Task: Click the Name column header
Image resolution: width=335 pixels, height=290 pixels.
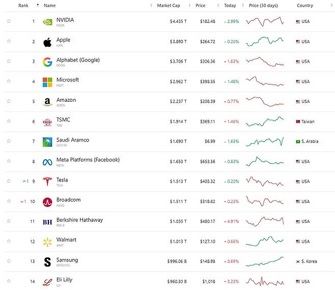Action: (x=50, y=6)
